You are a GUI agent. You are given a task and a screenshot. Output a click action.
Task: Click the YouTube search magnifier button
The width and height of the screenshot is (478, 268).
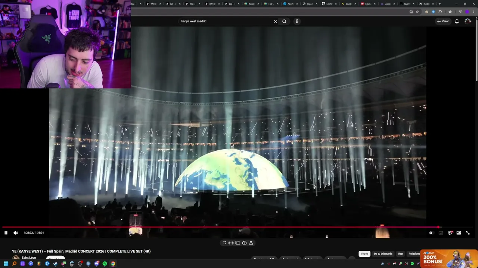[284, 21]
